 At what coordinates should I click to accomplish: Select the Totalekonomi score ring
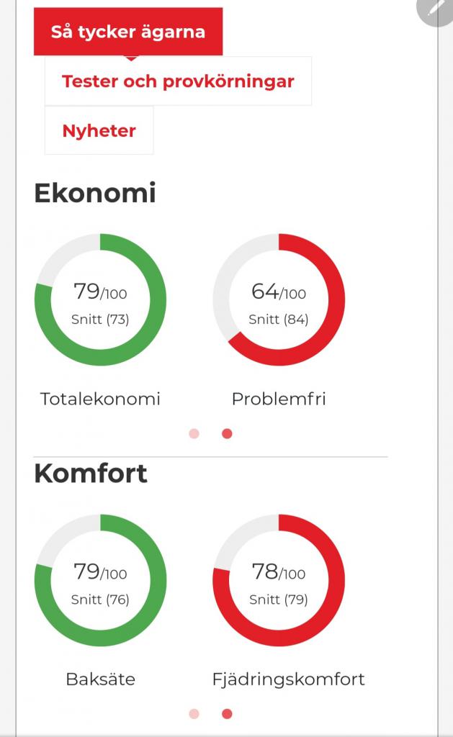(100, 299)
